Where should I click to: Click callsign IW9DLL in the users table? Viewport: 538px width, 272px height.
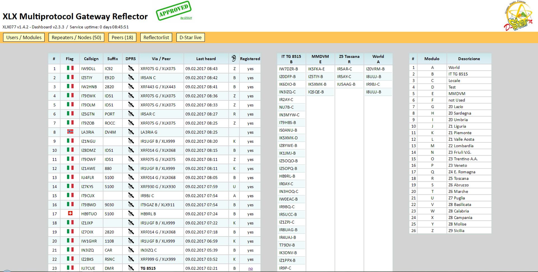(88, 69)
